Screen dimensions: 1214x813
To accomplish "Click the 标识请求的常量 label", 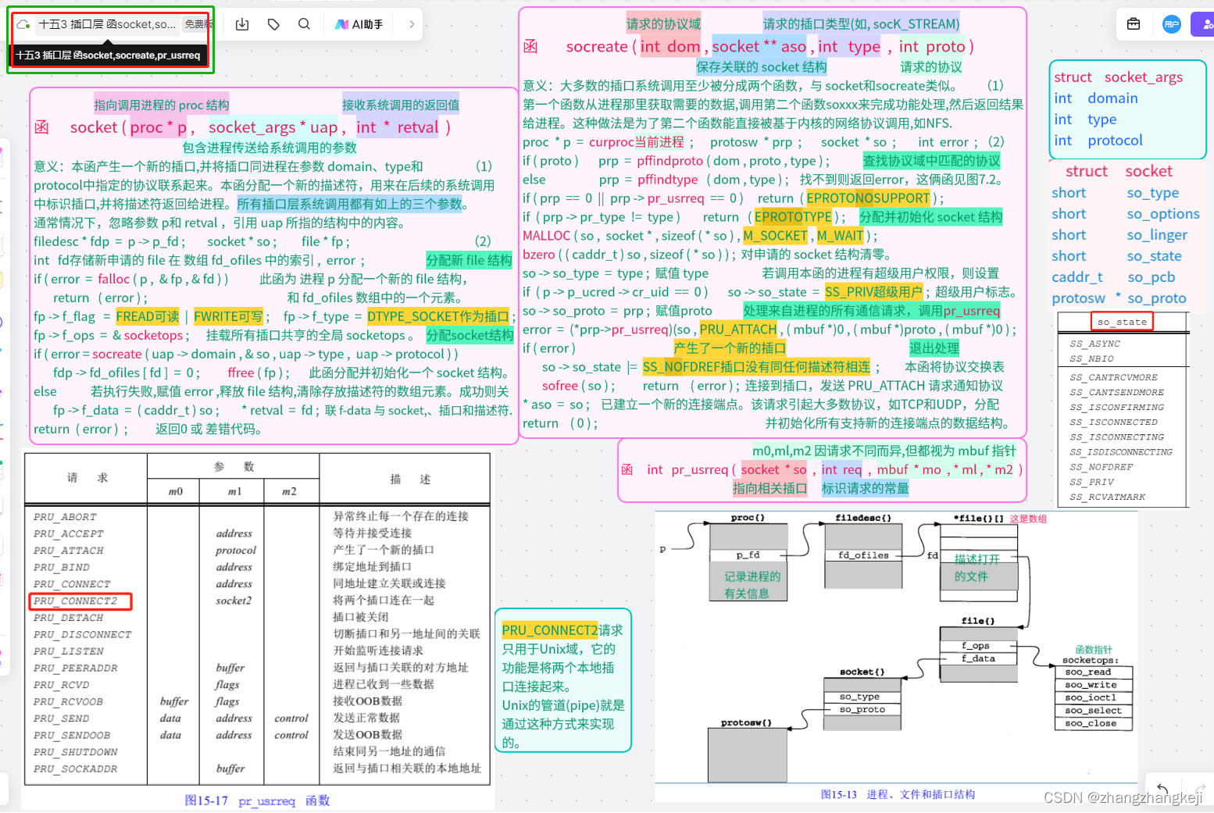I will coord(865,488).
